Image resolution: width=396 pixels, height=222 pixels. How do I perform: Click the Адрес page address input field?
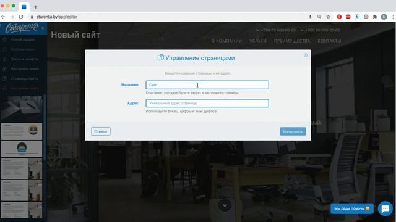[207, 103]
